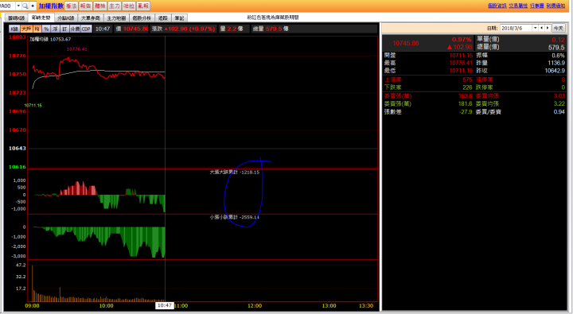The width and height of the screenshot is (573, 314).
Task: Click the 哈拉 button
Action: point(128,6)
